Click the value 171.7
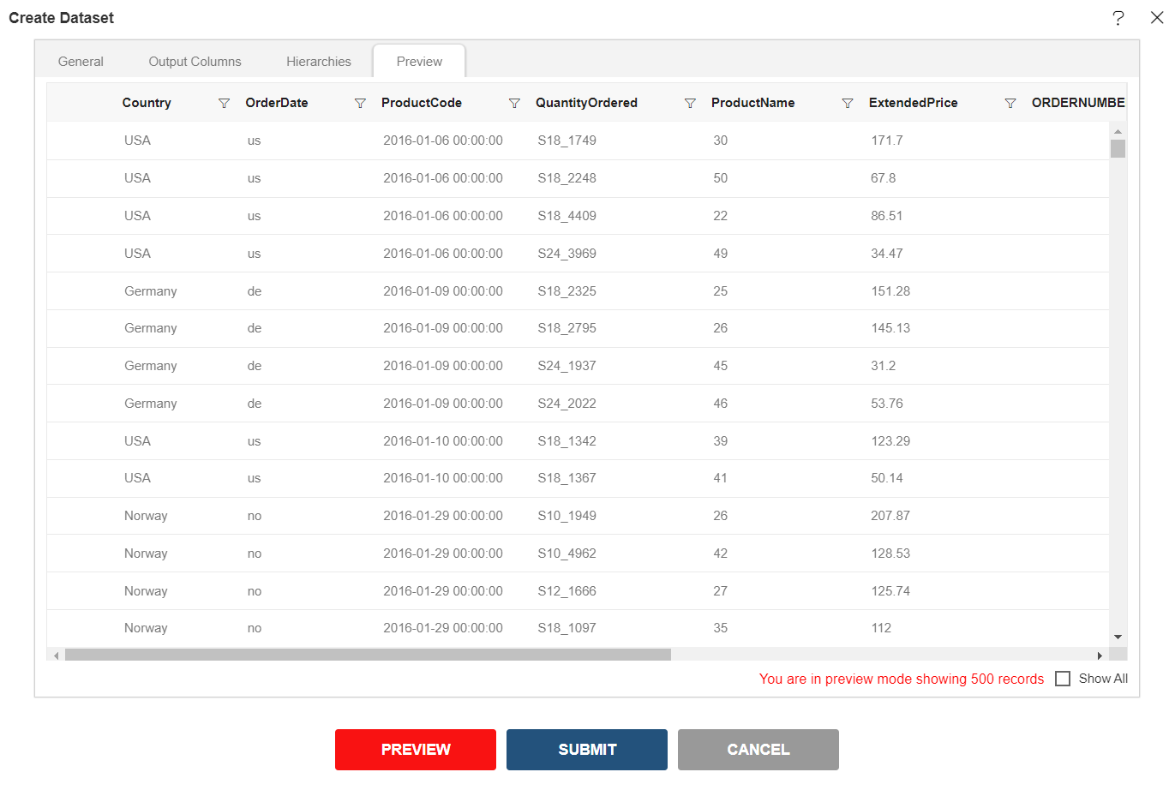 pos(887,141)
